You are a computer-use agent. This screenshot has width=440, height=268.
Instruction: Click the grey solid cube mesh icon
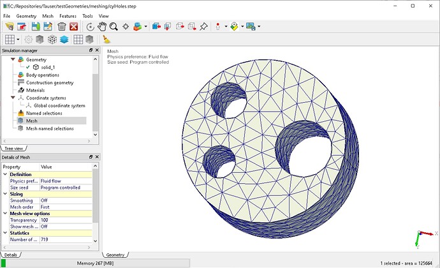click(40, 40)
